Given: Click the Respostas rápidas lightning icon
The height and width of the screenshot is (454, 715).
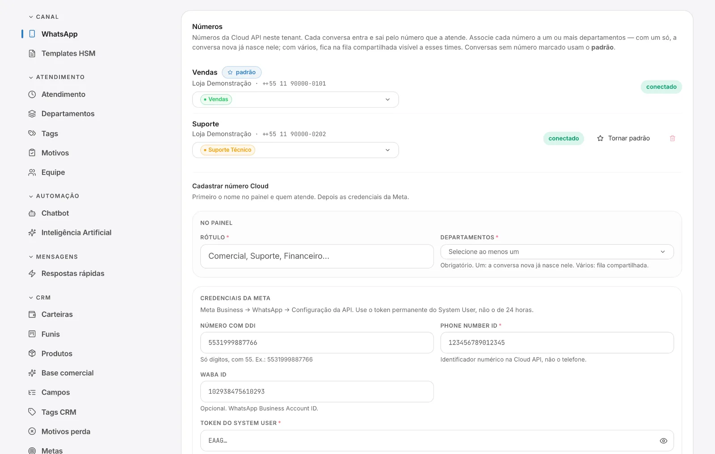Looking at the screenshot, I should click(32, 274).
